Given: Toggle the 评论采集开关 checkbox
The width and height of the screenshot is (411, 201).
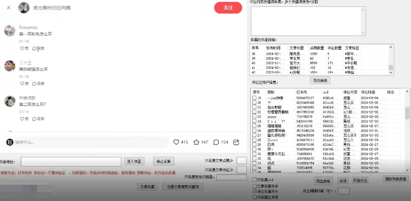Looking at the screenshot, I should pyautogui.click(x=254, y=191).
